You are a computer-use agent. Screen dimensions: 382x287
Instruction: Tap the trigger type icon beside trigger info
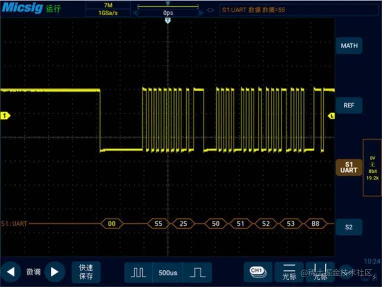tap(210, 10)
